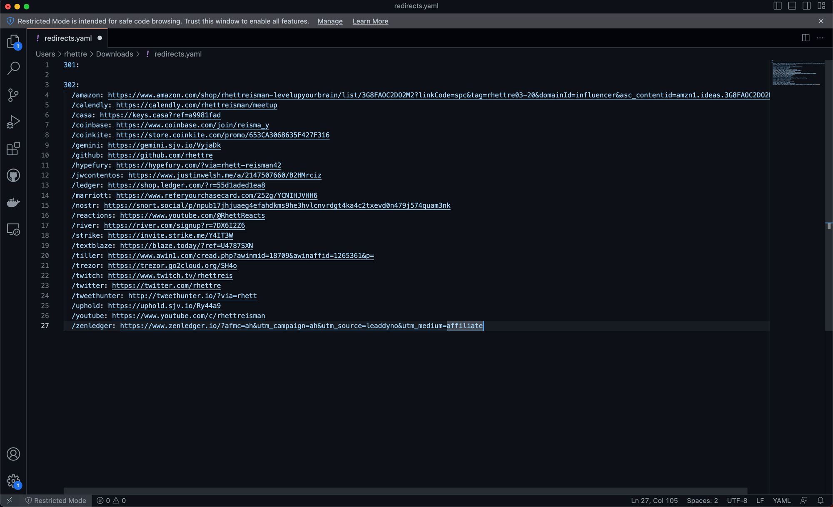Click the twitch.tv/rhettreis link
833x507 pixels.
pos(170,276)
